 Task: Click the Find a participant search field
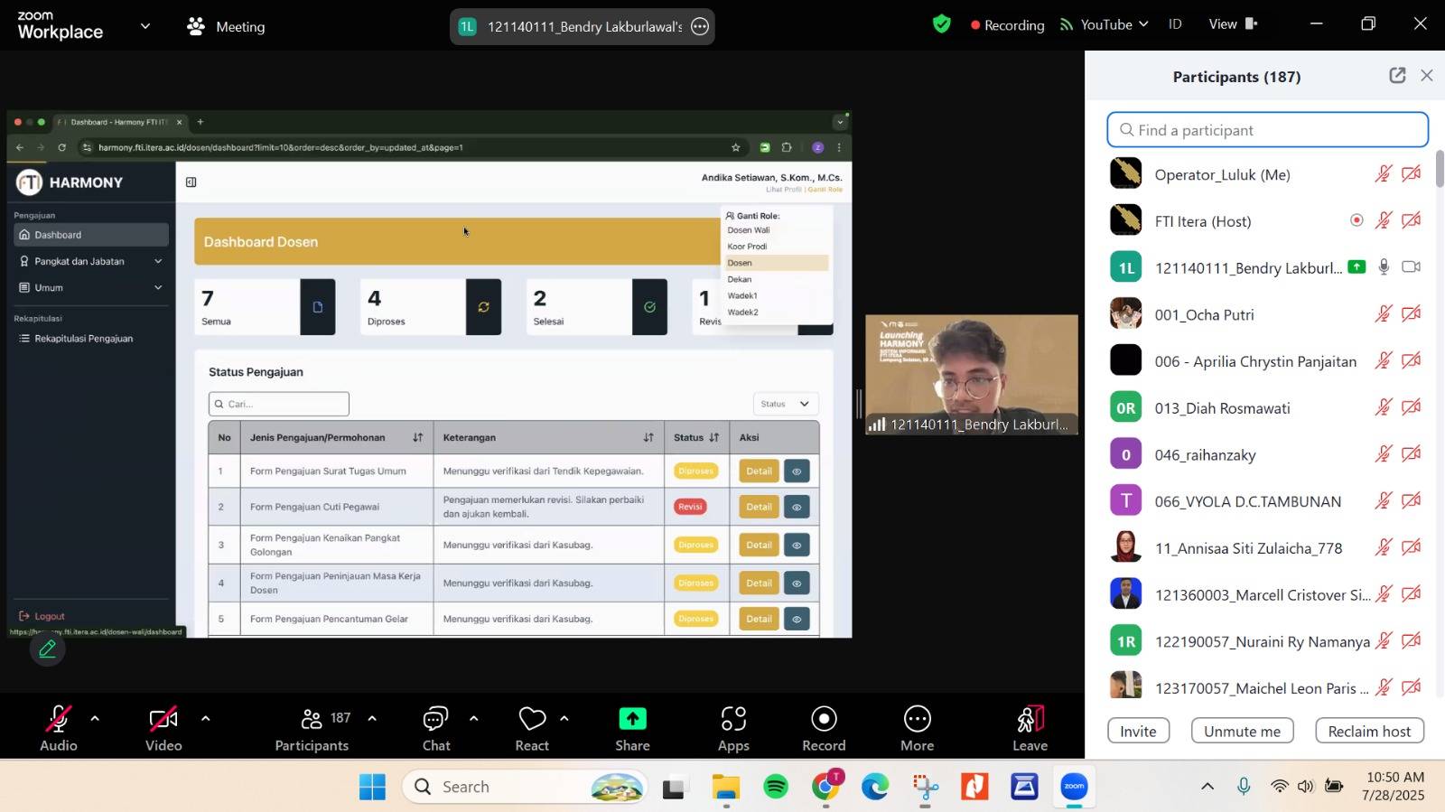[x=1268, y=130]
